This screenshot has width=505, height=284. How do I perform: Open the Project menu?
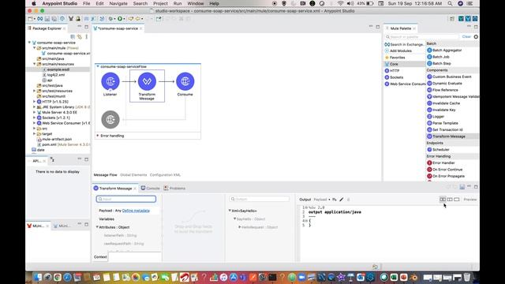(160, 3)
